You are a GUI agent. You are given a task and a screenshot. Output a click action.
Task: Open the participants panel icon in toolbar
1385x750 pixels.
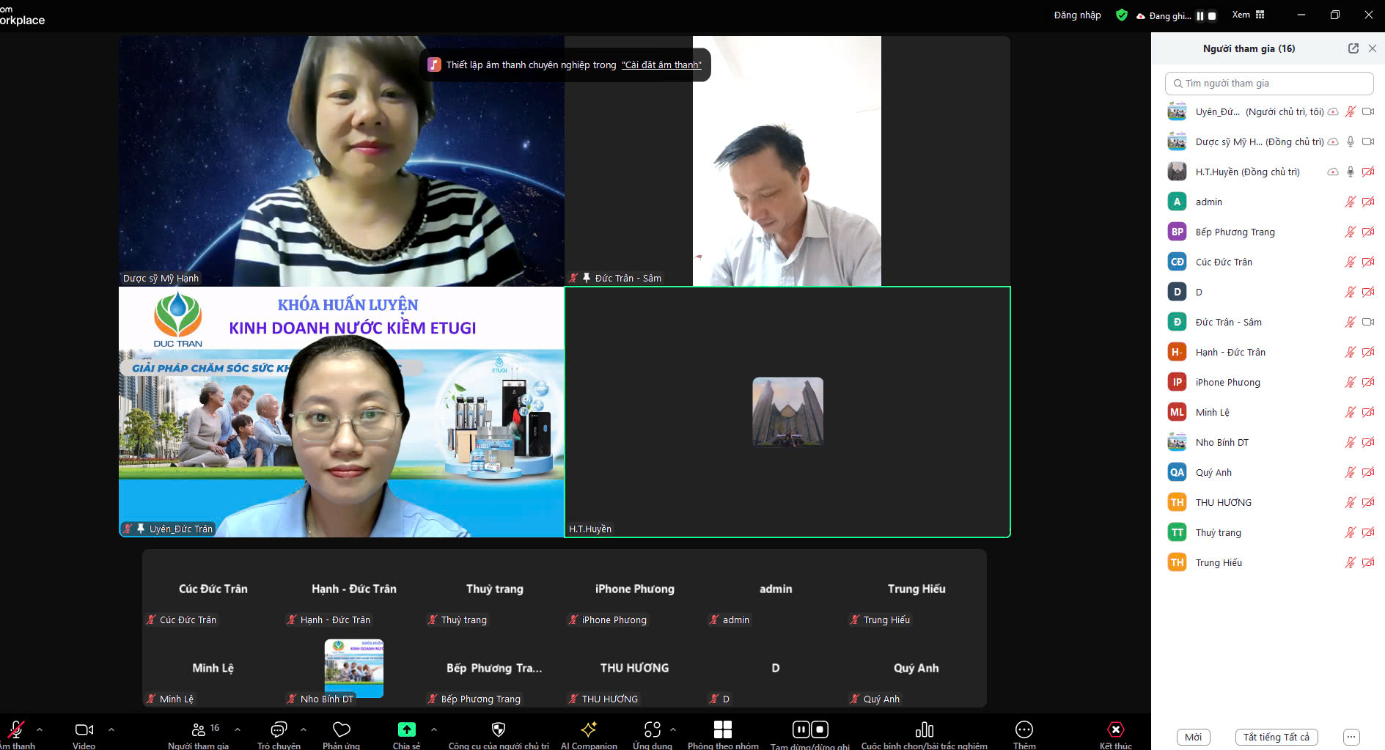[x=199, y=729]
